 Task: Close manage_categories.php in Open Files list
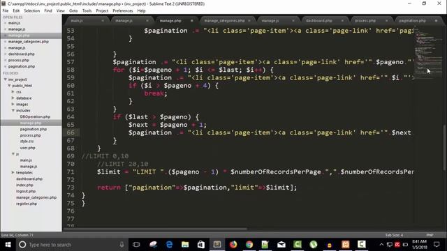5,42
